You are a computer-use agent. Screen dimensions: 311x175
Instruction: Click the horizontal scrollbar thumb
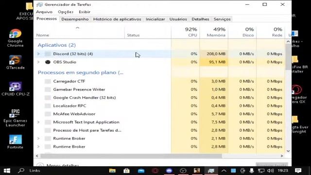pyautogui.click(x=131, y=156)
